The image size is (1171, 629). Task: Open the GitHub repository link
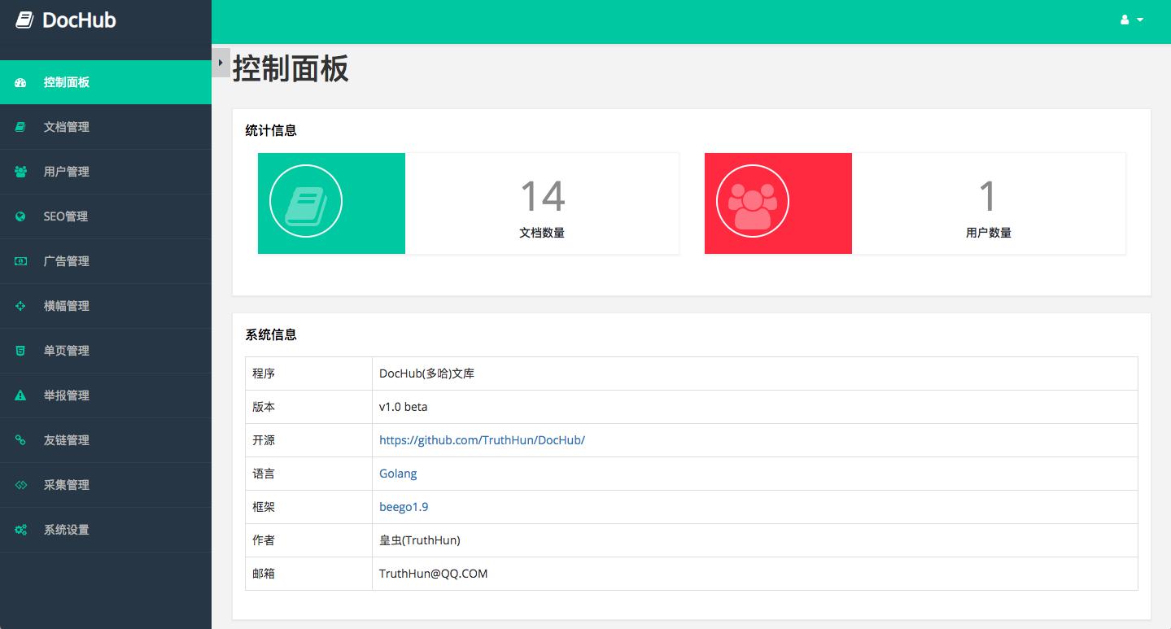(x=482, y=439)
